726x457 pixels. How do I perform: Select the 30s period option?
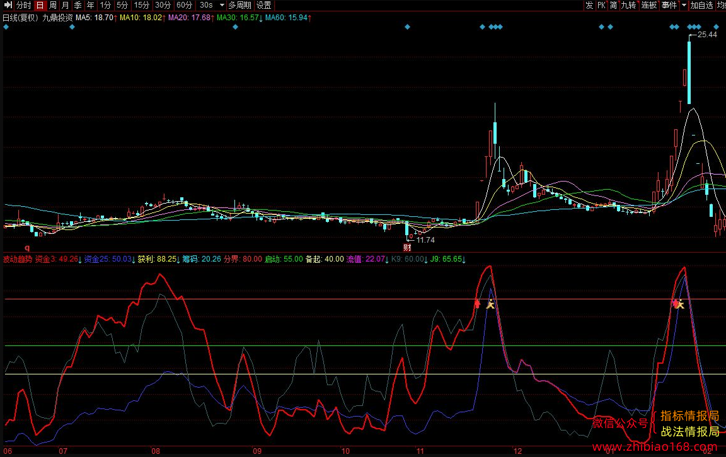[206, 5]
